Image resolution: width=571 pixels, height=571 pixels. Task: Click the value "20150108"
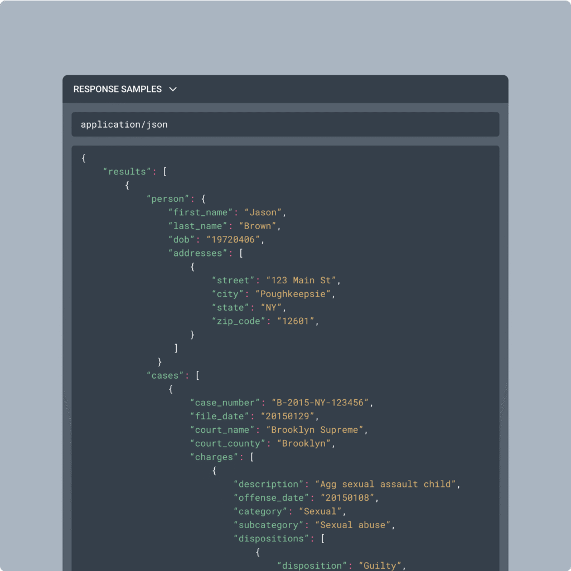coord(347,498)
